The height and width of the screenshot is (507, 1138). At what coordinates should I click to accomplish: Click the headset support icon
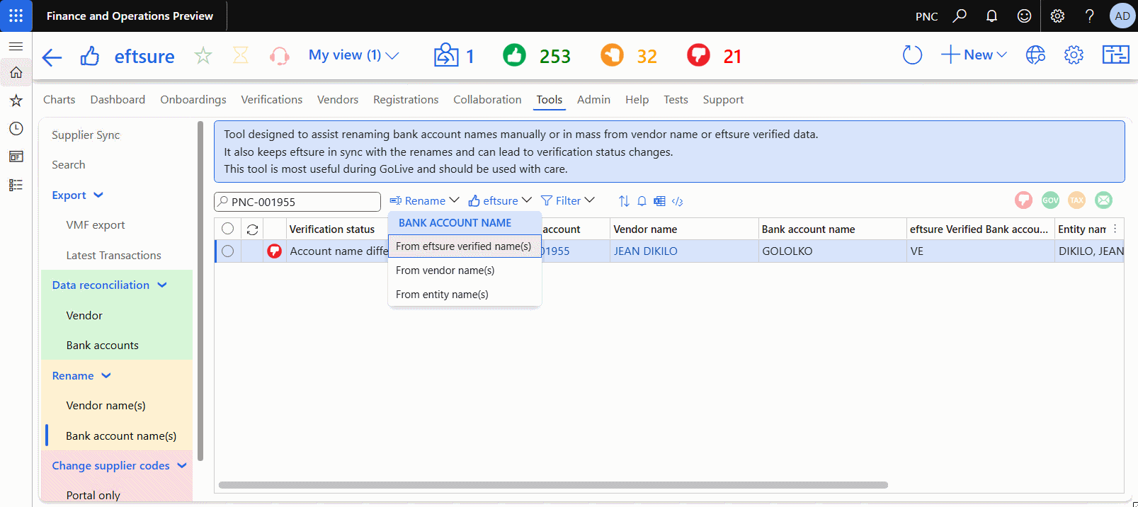(280, 56)
